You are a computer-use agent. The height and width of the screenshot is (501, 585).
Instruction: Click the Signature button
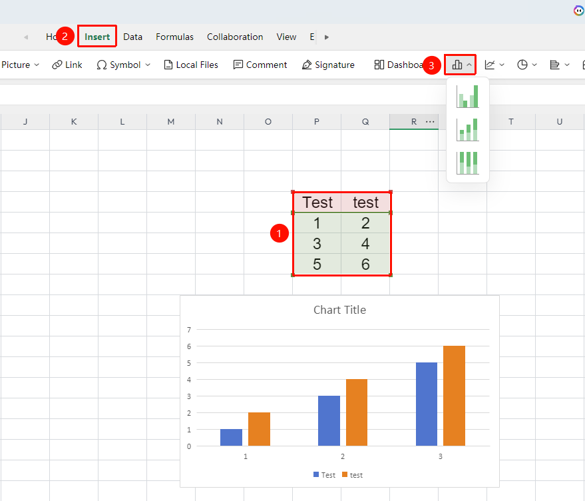[328, 65]
